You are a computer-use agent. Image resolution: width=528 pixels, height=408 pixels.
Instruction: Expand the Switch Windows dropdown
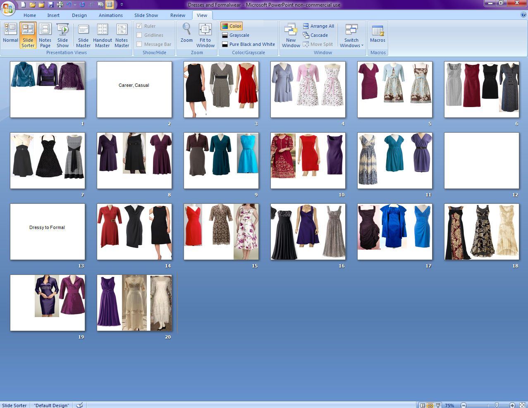coord(351,43)
